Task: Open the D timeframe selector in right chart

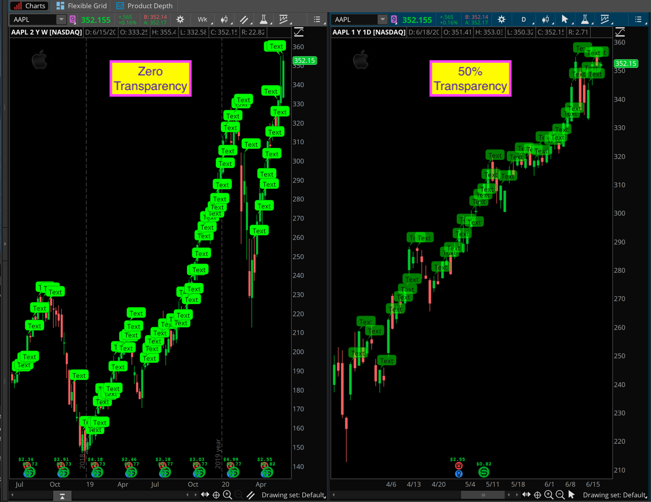Action: (x=524, y=20)
